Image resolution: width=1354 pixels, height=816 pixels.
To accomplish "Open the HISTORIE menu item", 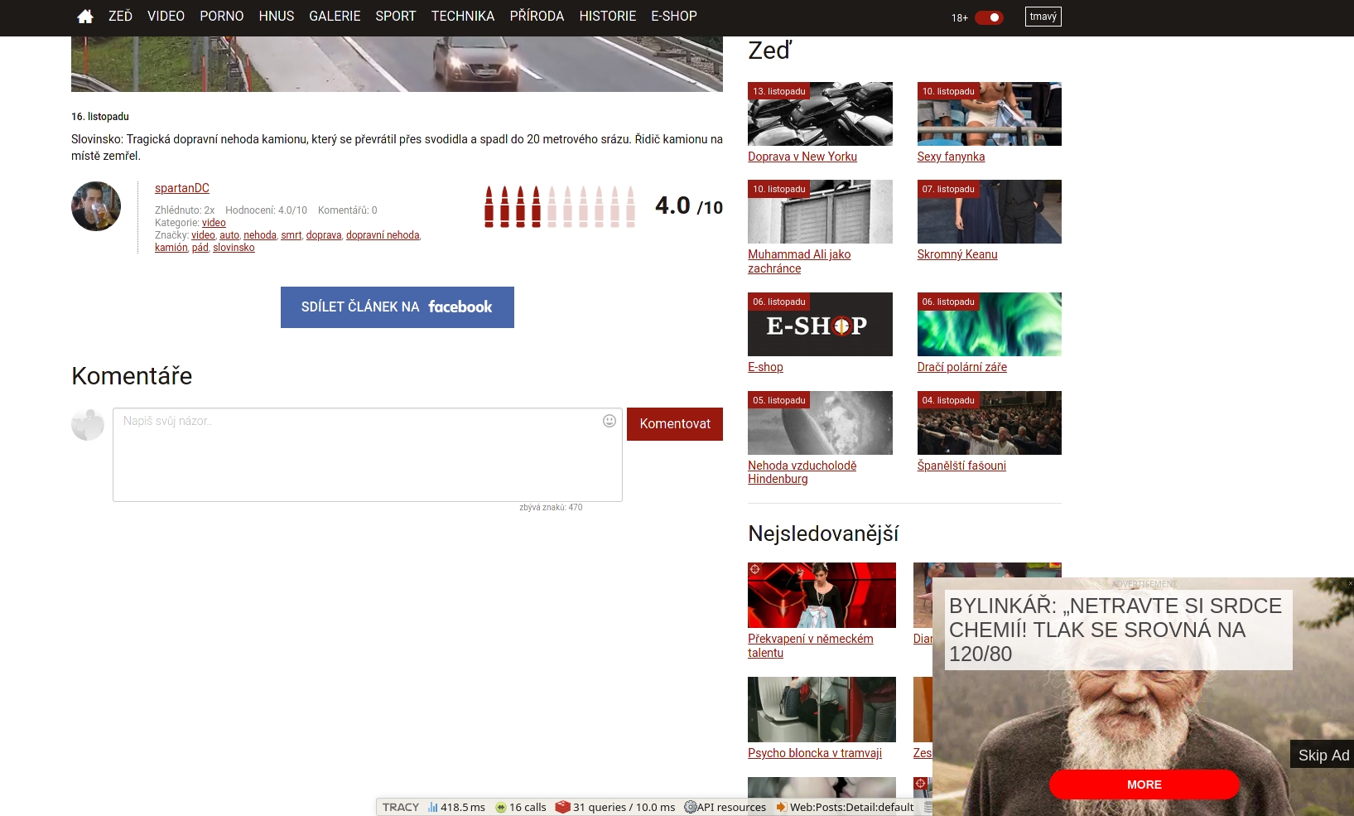I will pos(607,17).
